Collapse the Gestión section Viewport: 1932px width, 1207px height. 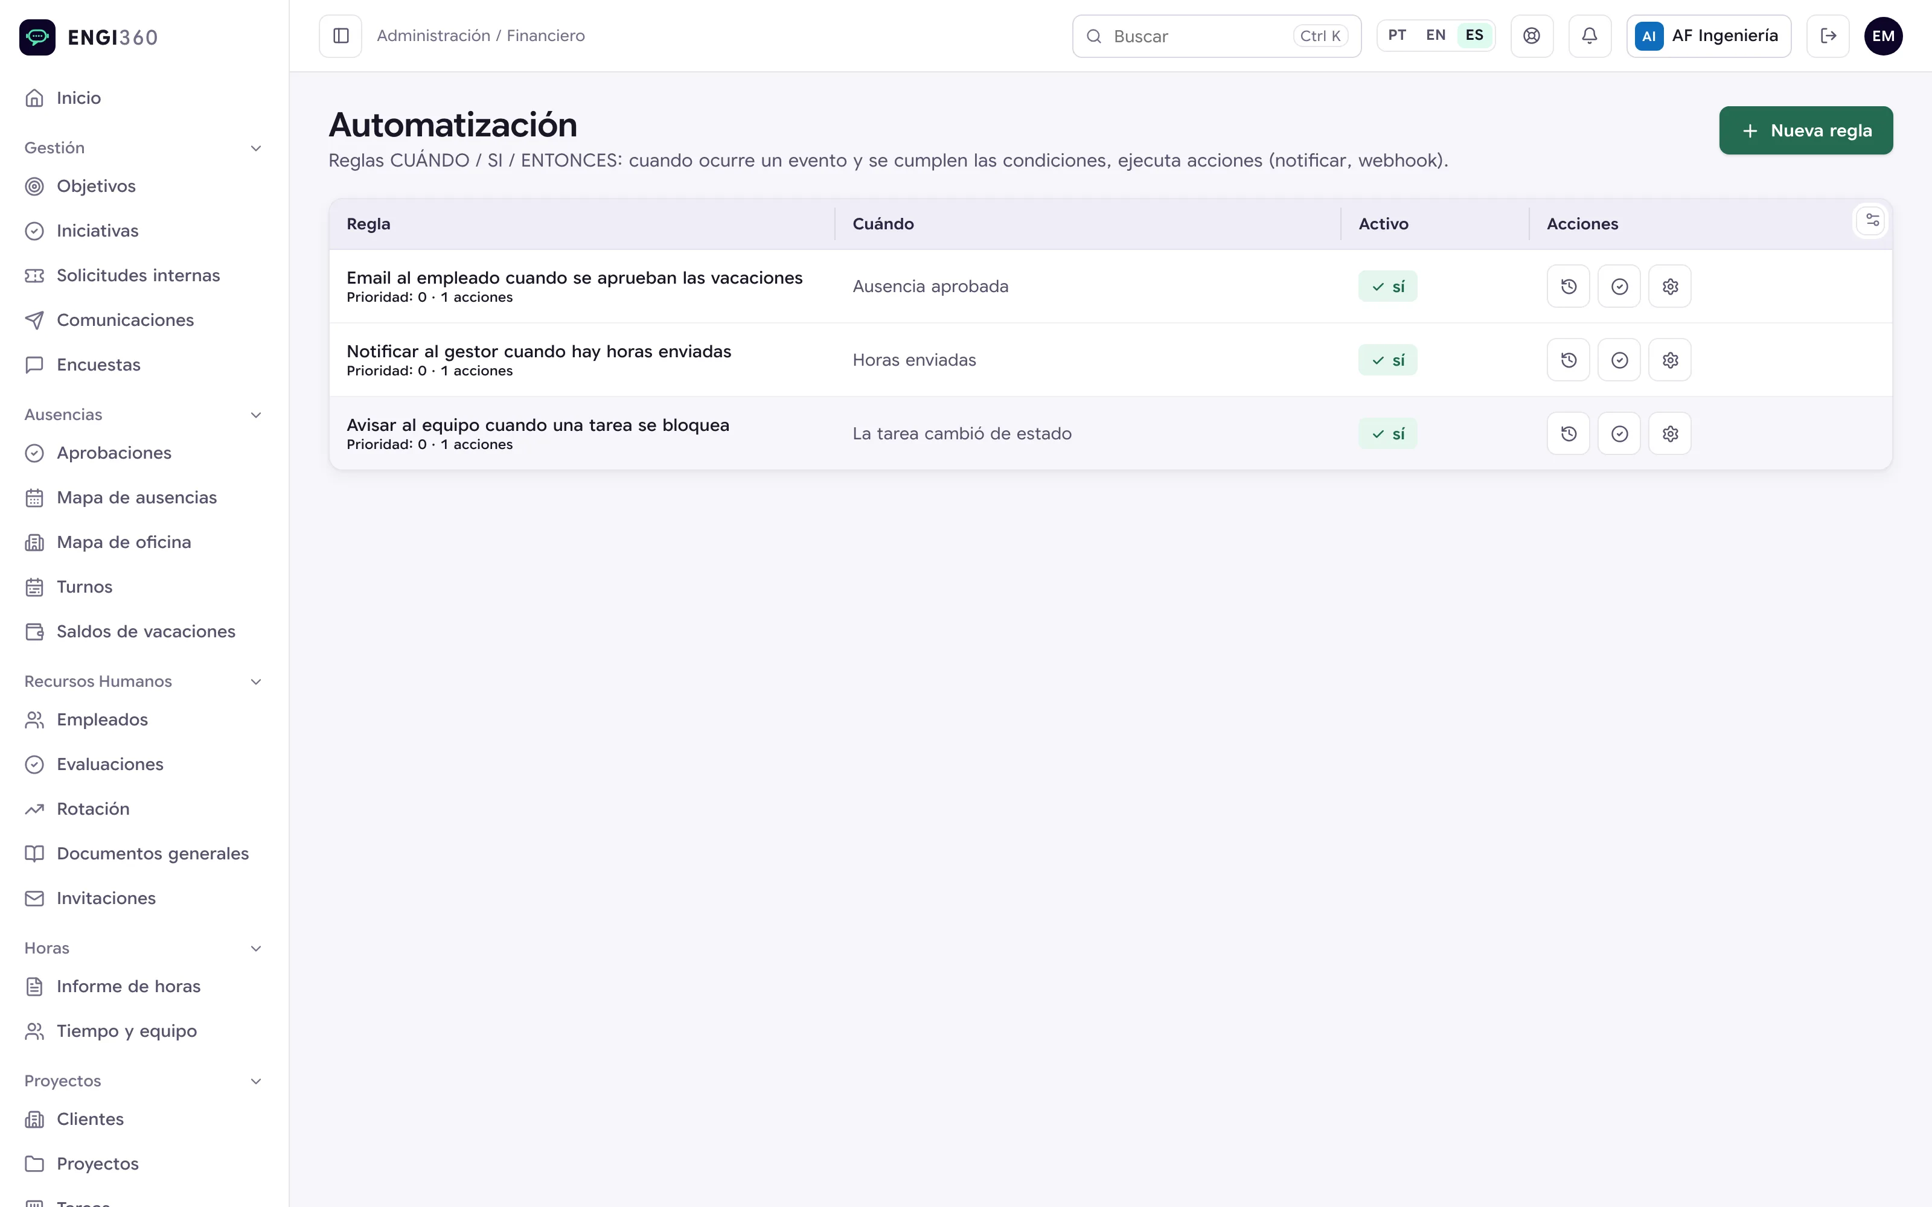pyautogui.click(x=144, y=148)
